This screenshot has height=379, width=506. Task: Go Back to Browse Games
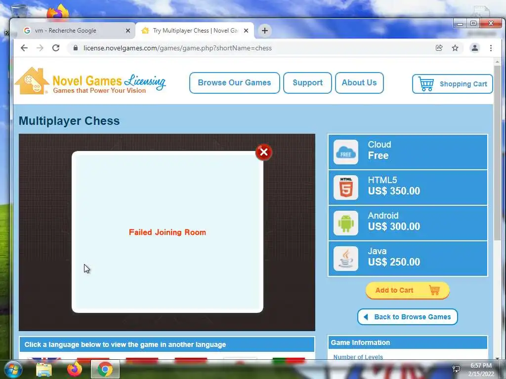tap(407, 317)
